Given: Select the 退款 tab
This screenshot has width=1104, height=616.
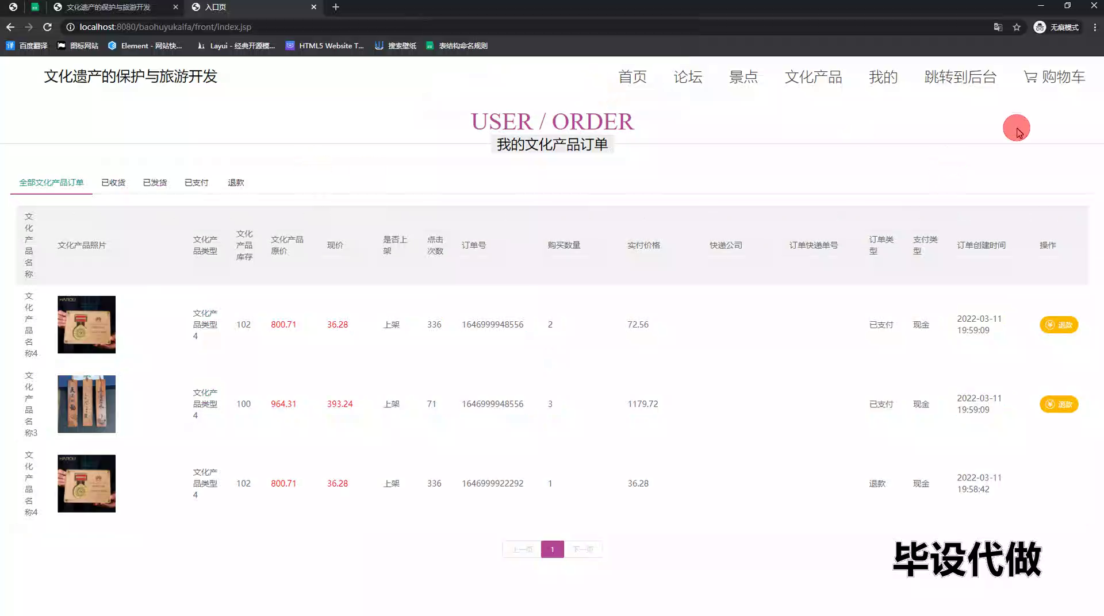Looking at the screenshot, I should click(236, 183).
